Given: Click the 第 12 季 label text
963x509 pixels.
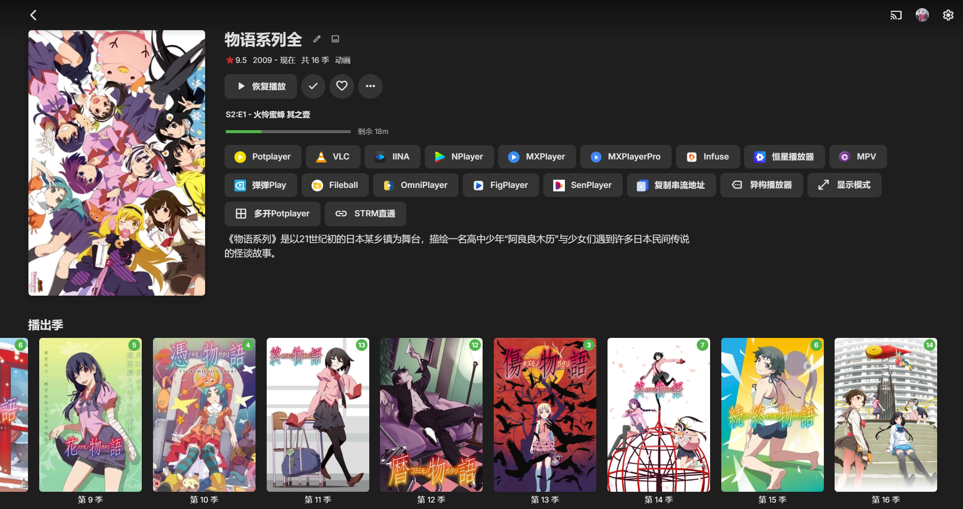Looking at the screenshot, I should point(431,500).
